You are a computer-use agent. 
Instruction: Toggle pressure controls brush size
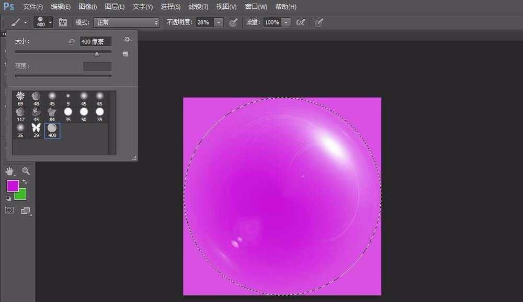pos(319,22)
